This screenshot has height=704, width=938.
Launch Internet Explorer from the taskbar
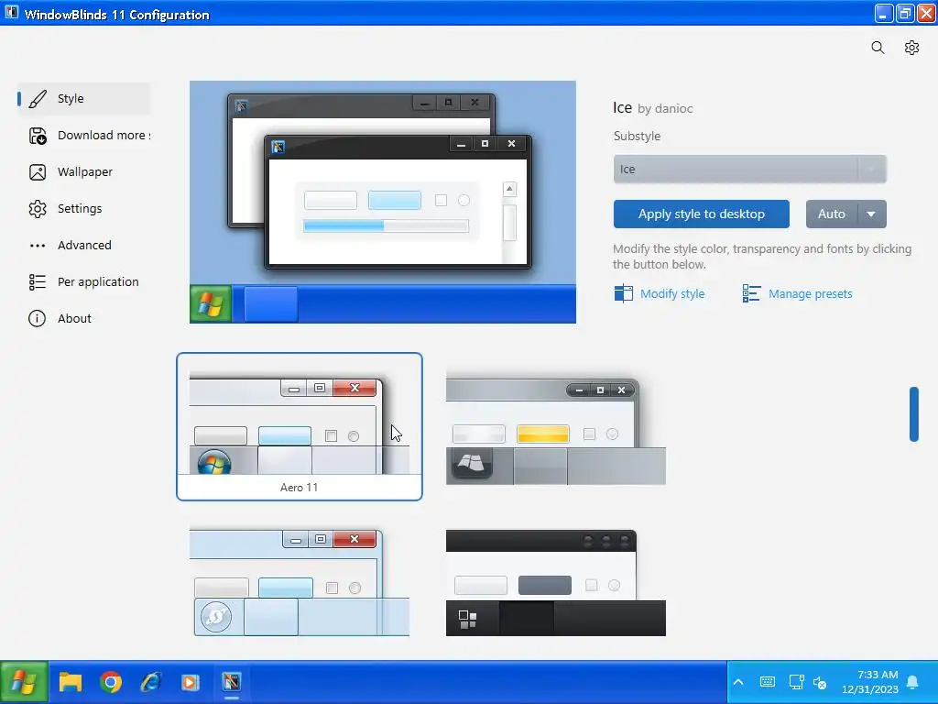point(151,682)
